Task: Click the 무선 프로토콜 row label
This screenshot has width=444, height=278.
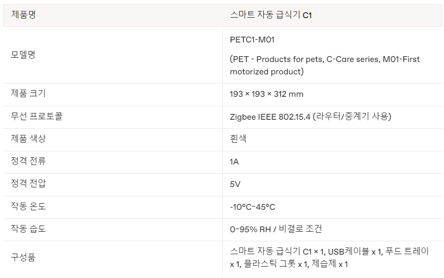Action: pos(37,116)
